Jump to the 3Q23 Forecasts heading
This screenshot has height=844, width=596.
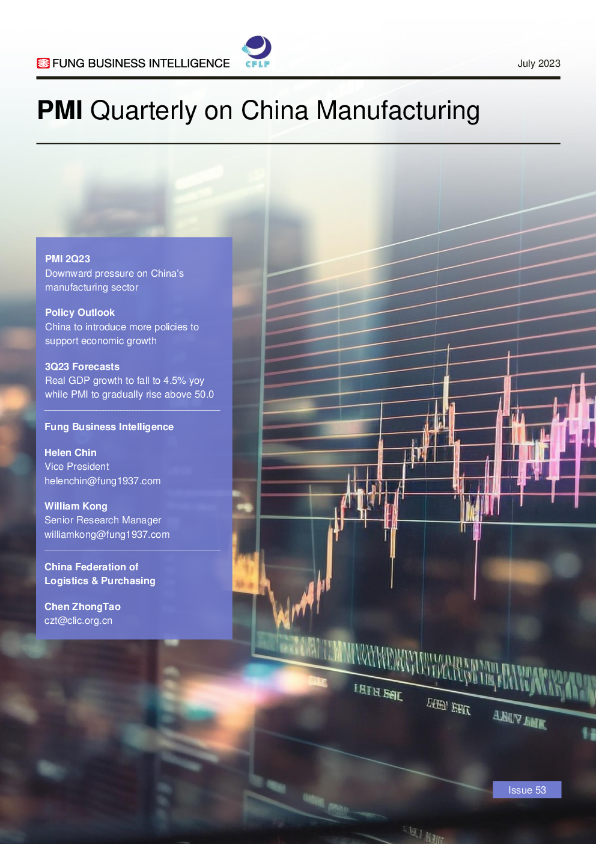tap(82, 366)
